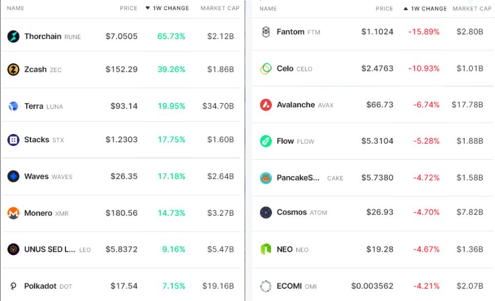Screen dimensions: 495x301
Task: Sort left table by 1W Change descending arrow
Action: [148, 8]
